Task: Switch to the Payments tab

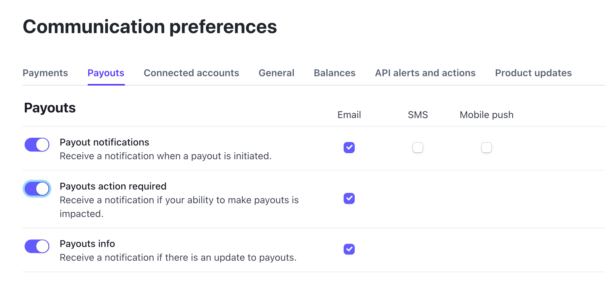Action: (45, 73)
